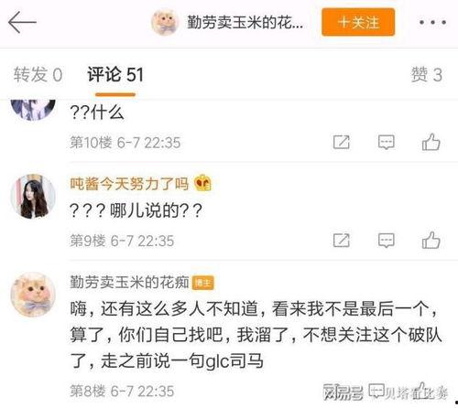Repost the 第10楼 comment via share icon
The image size is (458, 408).
(x=342, y=142)
